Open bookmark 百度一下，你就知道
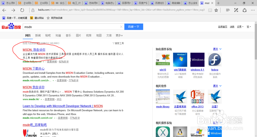 pos(15,18)
